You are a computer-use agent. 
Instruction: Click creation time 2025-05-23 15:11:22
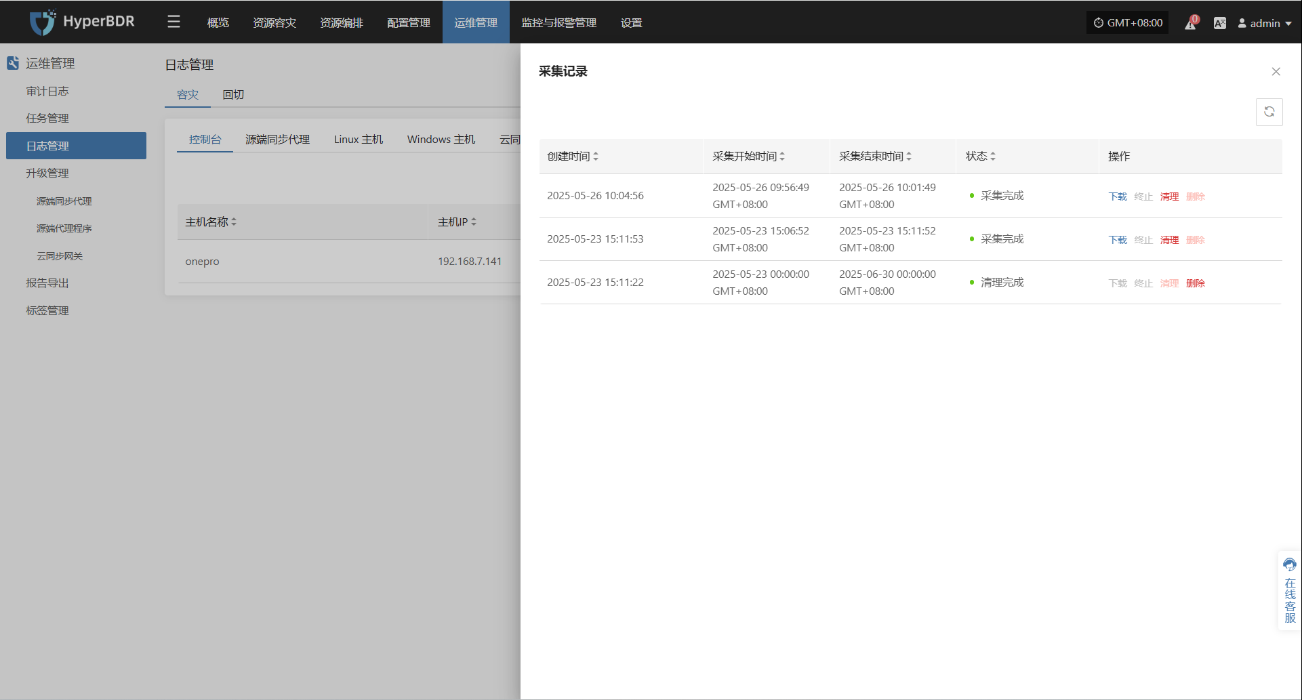(x=595, y=283)
